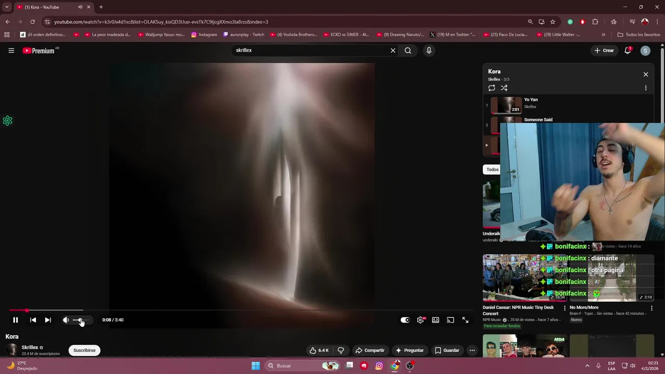
Task: Open the Daniel Caesar Tiny Desk thumbnail
Action: (x=525, y=277)
